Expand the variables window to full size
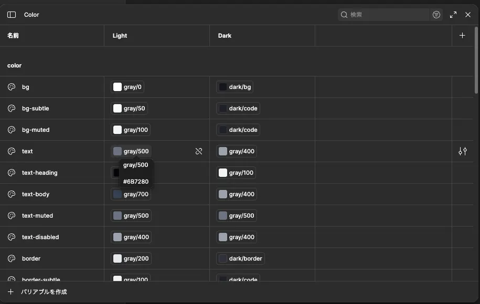The image size is (480, 304). point(453,15)
